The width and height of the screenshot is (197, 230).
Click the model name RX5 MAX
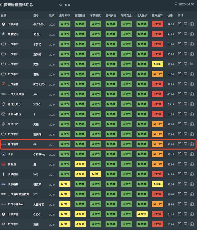click(39, 84)
